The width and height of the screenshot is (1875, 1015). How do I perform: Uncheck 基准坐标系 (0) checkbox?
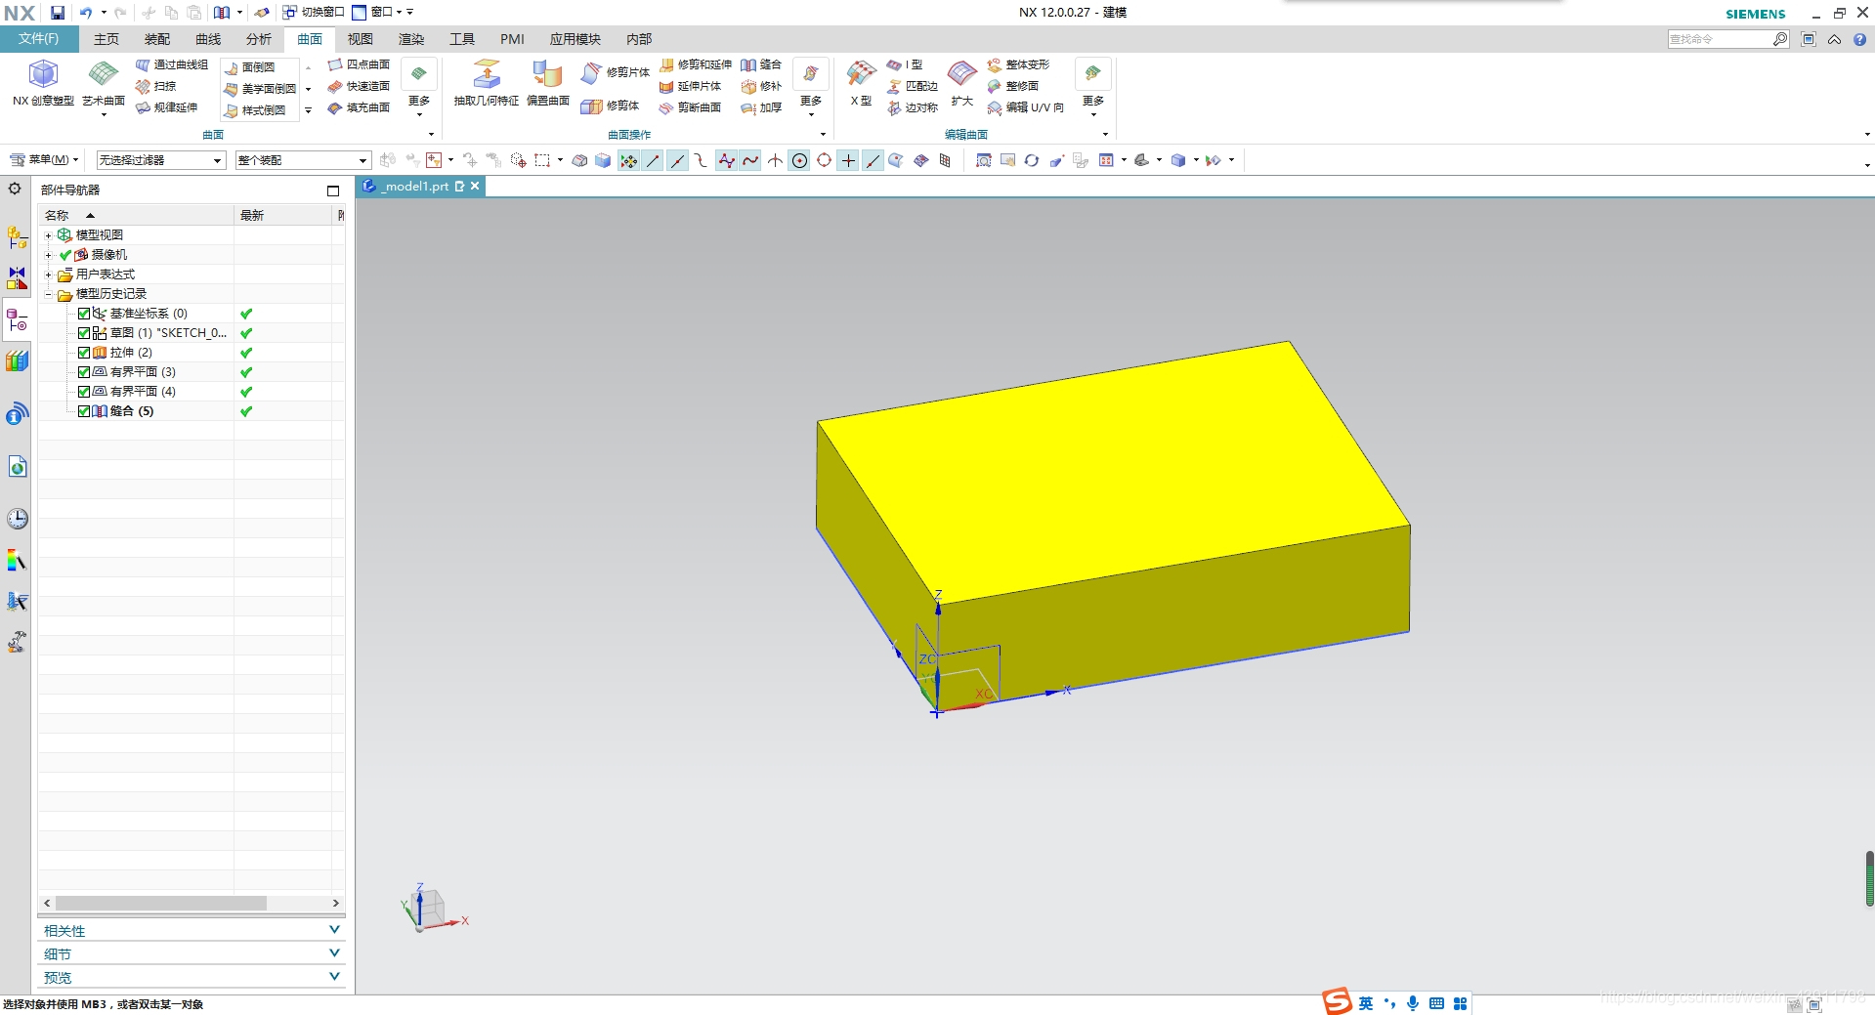click(x=84, y=314)
